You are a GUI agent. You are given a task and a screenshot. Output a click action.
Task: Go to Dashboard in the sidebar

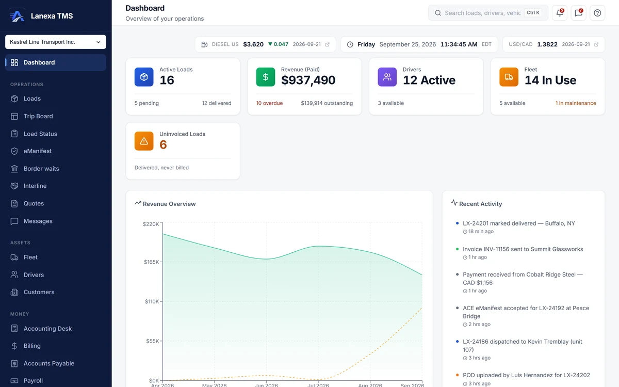[56, 62]
